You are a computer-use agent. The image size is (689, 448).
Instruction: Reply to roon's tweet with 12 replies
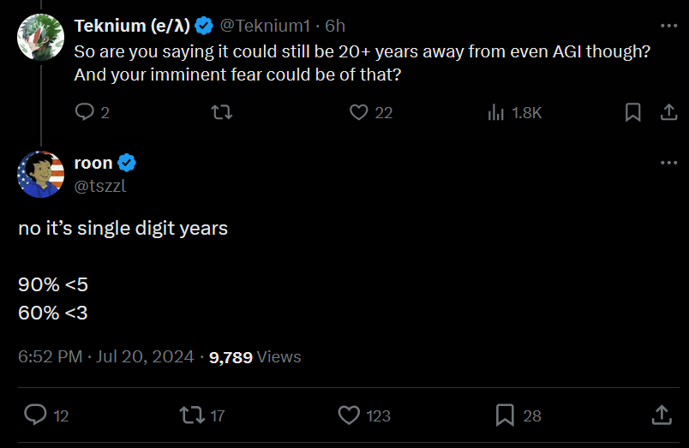(35, 415)
